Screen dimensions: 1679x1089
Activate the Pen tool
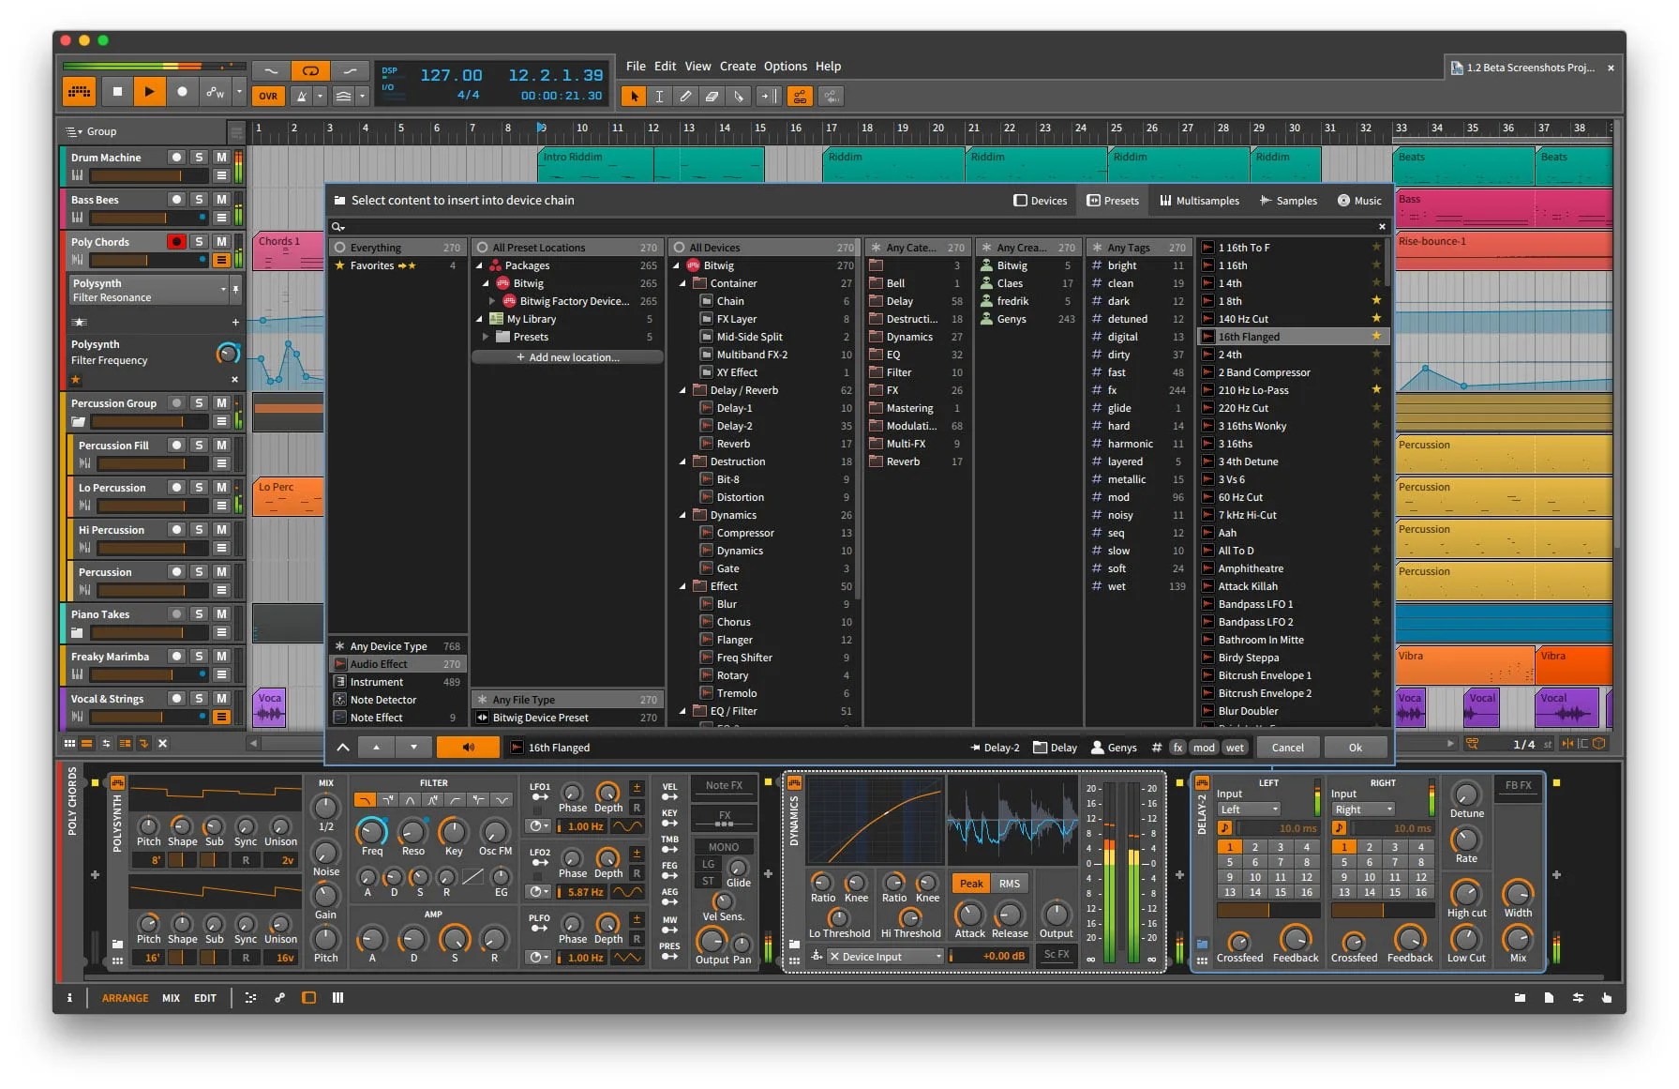[685, 97]
